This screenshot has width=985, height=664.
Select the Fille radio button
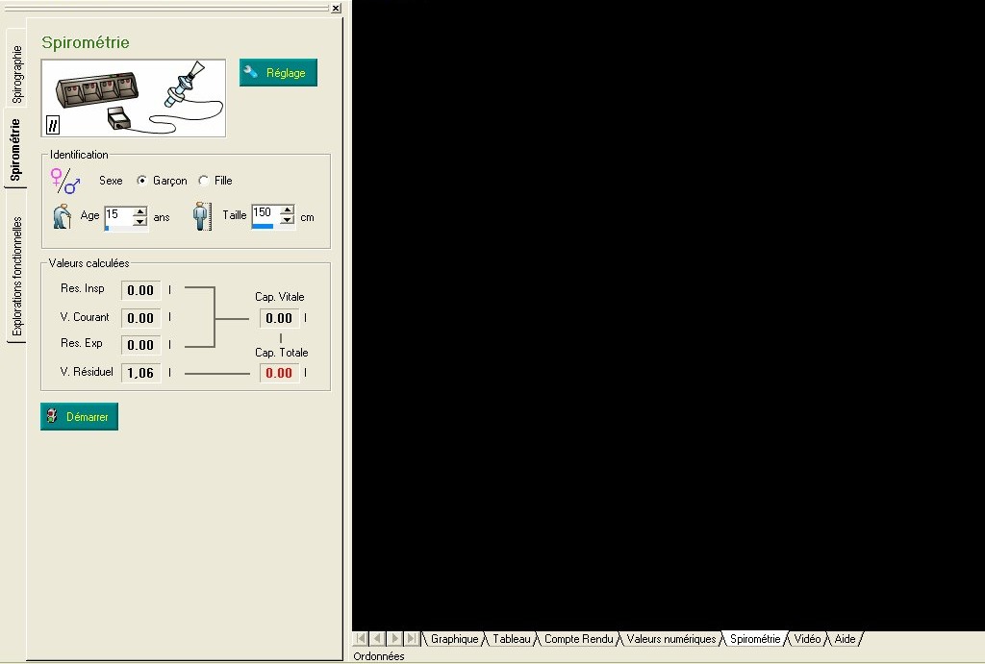coord(204,180)
